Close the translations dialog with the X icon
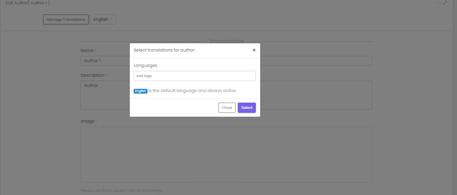Image resolution: width=457 pixels, height=195 pixels. tap(254, 50)
